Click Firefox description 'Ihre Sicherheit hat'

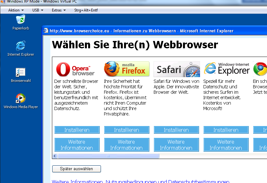pyautogui.click(x=122, y=81)
